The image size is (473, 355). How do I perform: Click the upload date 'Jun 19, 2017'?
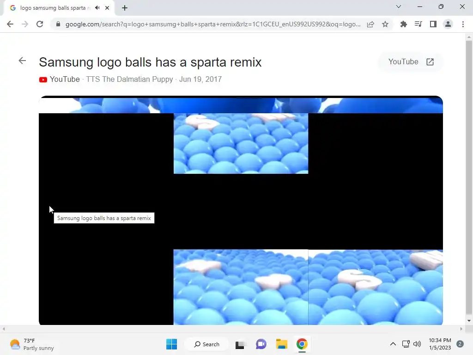point(200,80)
